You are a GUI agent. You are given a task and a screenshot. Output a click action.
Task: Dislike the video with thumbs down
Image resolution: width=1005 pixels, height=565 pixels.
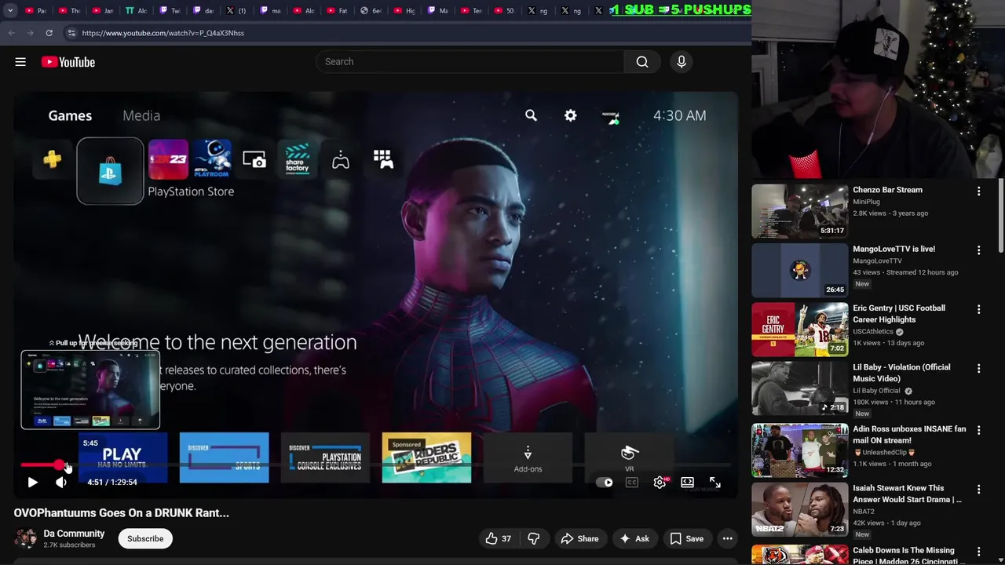[534, 539]
